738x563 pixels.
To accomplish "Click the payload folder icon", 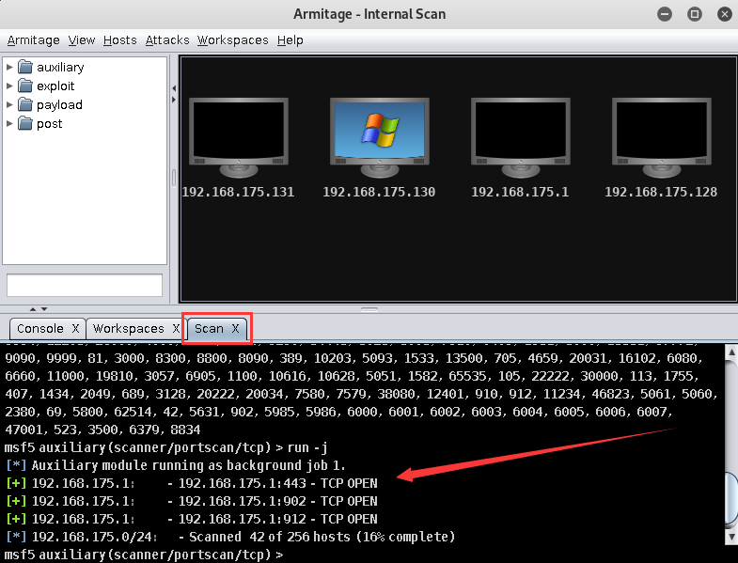I will pyautogui.click(x=25, y=105).
